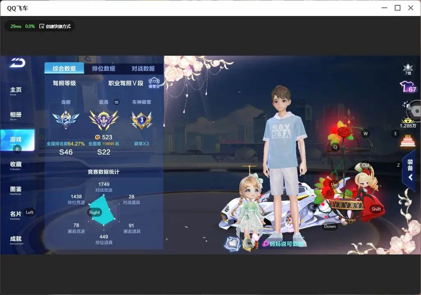421x295 pixels.
Task: Click the 449 排位道具 stat
Action: coord(104,239)
